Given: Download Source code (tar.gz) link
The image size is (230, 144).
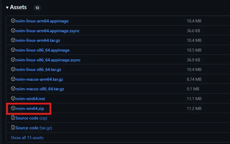Looking at the screenshot, I should 34,128.
